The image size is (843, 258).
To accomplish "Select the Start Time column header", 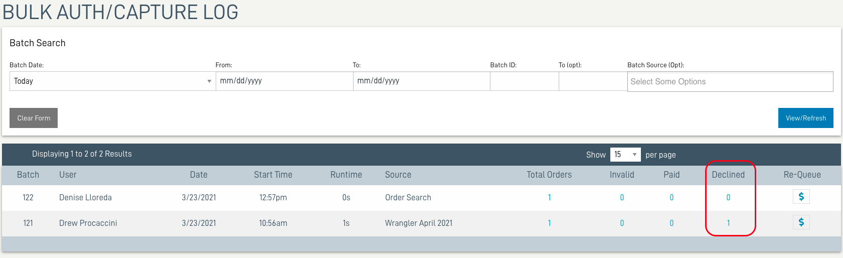I will point(273,175).
